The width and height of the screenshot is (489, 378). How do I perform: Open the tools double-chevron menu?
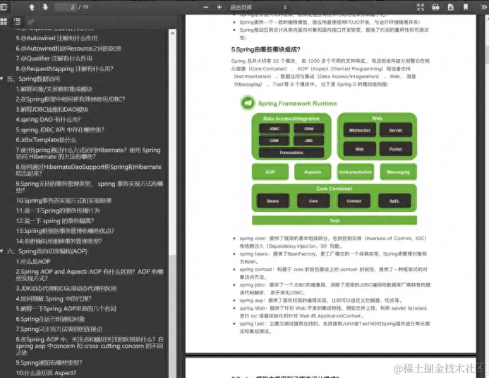pos(484,7)
